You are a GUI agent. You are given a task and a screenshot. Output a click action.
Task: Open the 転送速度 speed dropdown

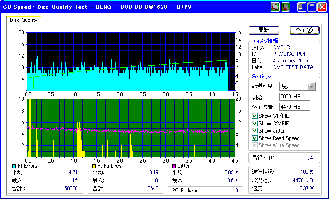[x=312, y=86]
